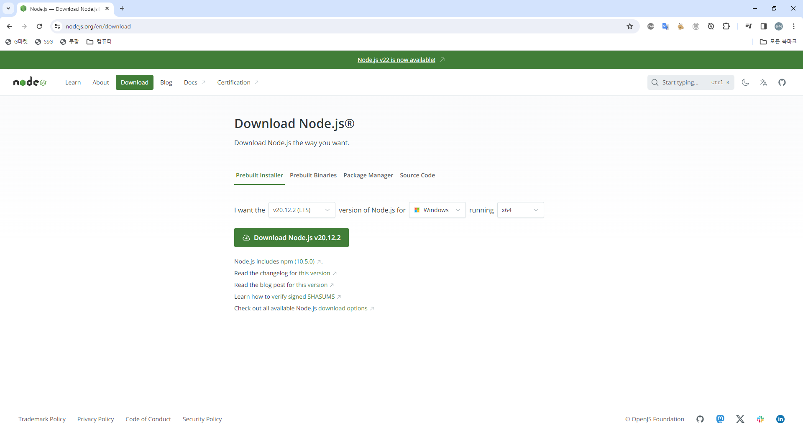803x435 pixels.
Task: Open the Slack icon in footer
Action: [760, 419]
